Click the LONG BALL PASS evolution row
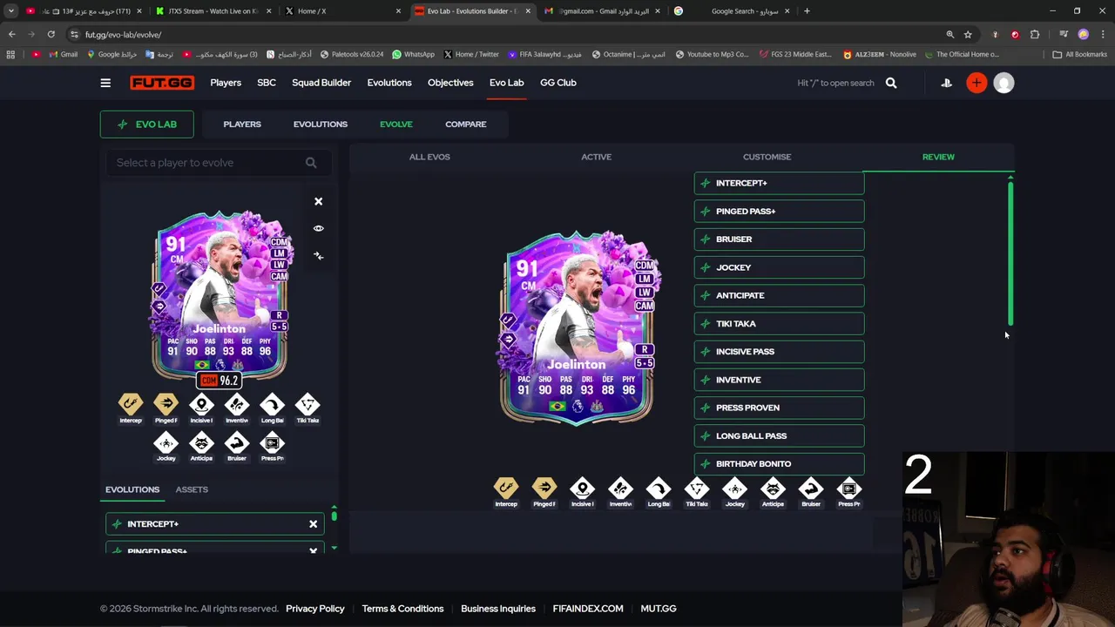Image resolution: width=1115 pixels, height=627 pixels. coord(779,435)
